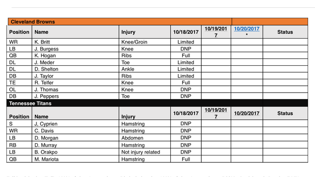This screenshot has width=315, height=177.
Task: Click the Not injury related cell
Action: (x=145, y=152)
